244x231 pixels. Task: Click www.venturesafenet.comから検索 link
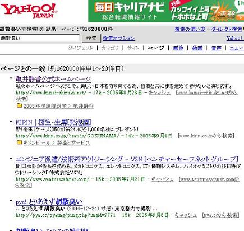(209, 179)
